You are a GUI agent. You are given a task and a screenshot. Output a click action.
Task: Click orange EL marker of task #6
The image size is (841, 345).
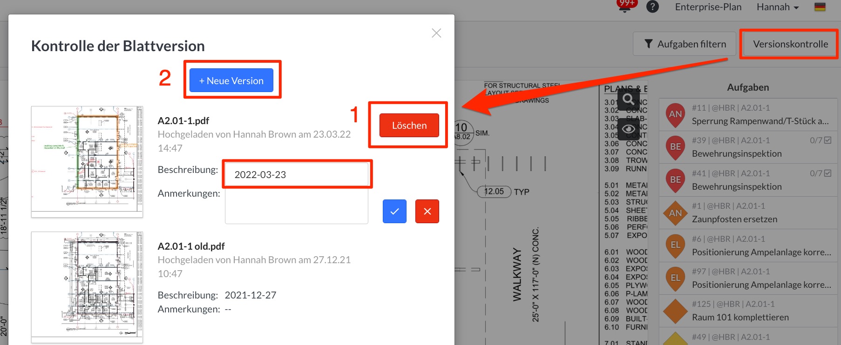coord(675,245)
